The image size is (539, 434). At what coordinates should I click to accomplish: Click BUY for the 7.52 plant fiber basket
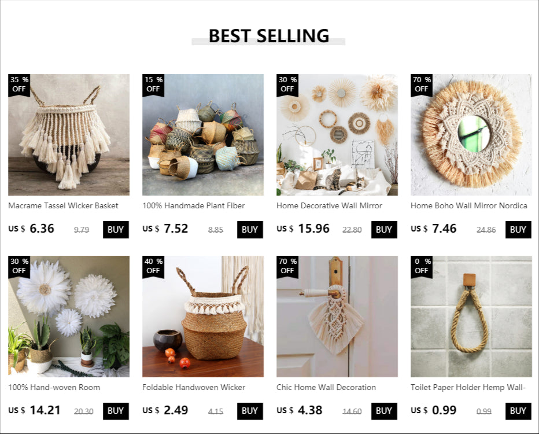pos(250,230)
